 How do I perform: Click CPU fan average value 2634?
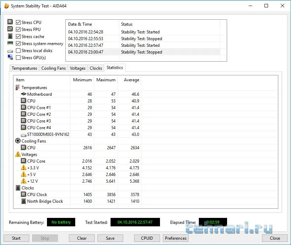pyautogui.click(x=135, y=147)
